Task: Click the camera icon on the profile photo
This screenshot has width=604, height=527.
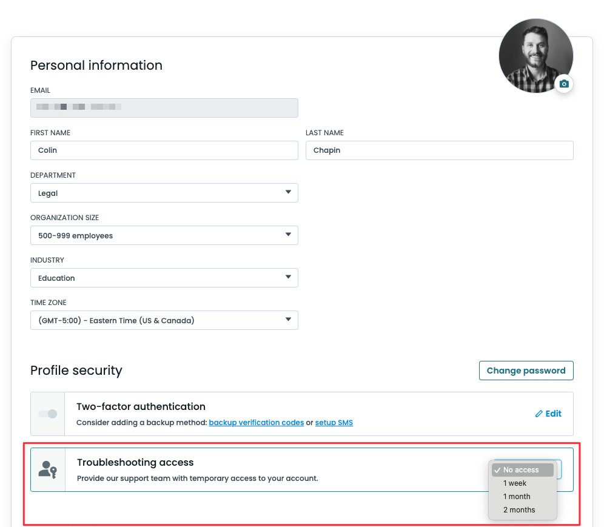Action: tap(564, 84)
